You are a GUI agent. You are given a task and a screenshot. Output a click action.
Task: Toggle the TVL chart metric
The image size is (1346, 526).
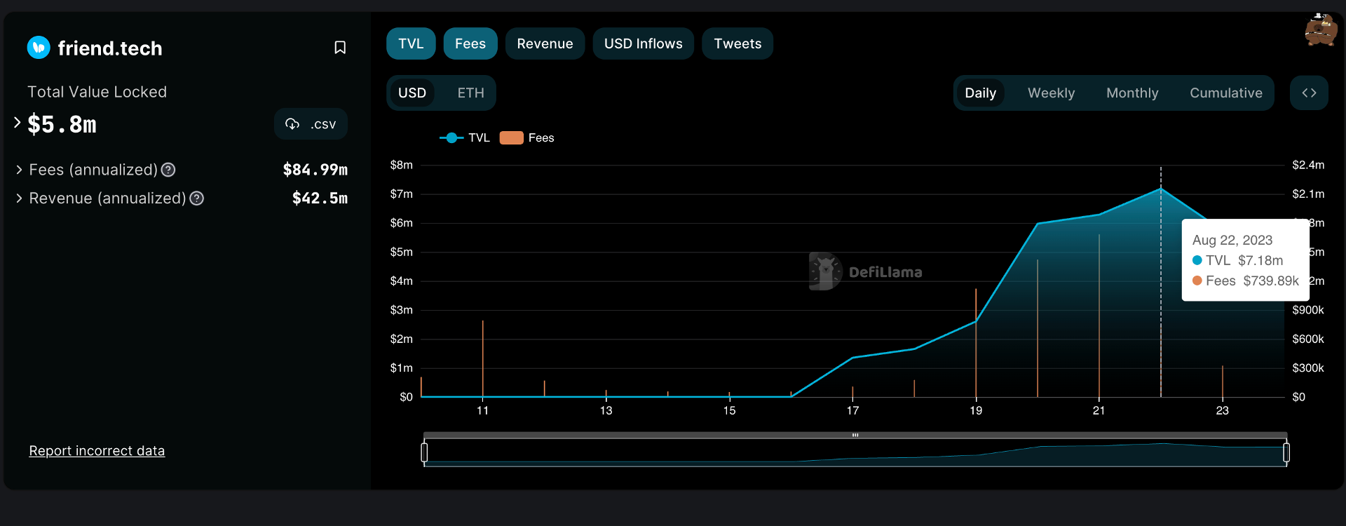click(411, 43)
